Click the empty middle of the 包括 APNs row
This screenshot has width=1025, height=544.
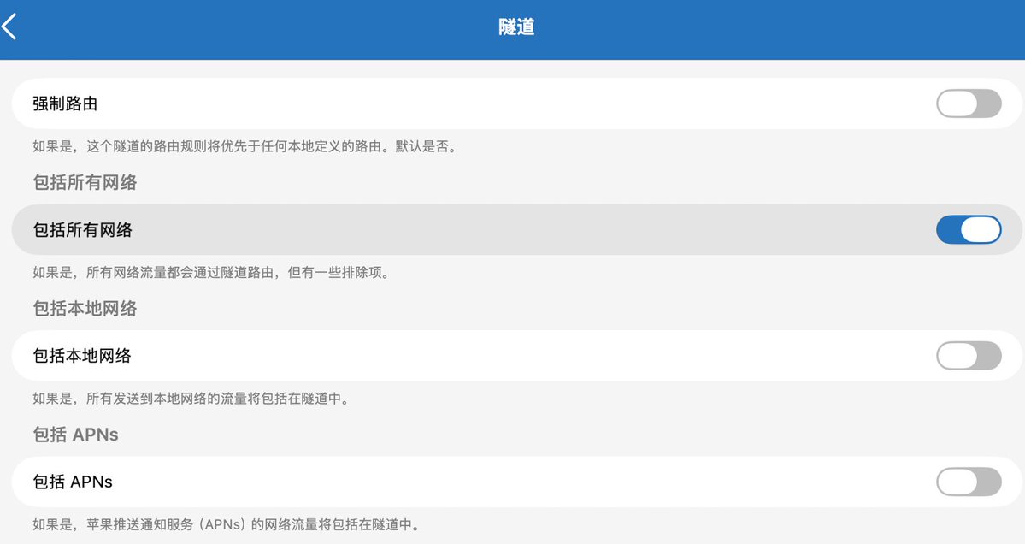tap(516, 482)
